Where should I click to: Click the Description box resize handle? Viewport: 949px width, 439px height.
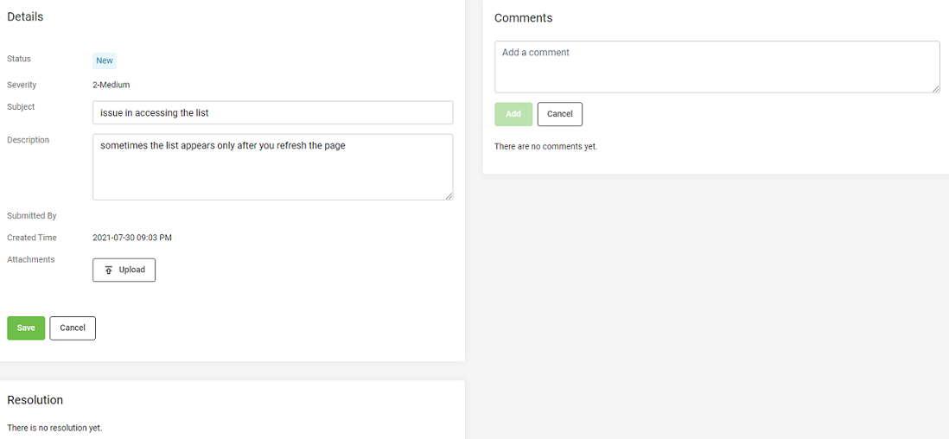tap(449, 195)
